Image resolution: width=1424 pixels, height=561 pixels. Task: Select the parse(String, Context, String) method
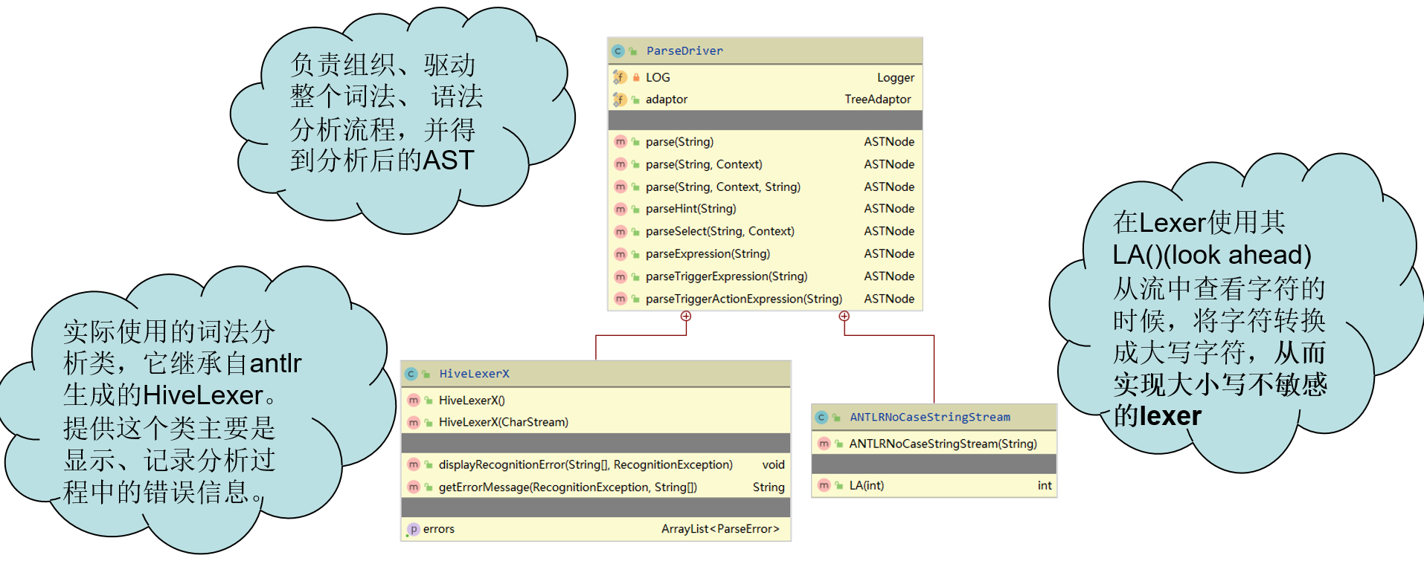723,187
